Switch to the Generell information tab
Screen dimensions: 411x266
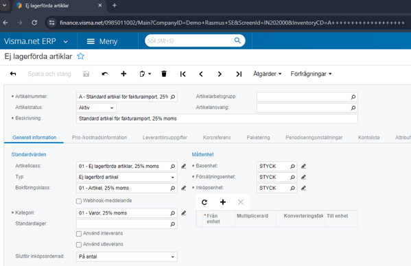34,137
